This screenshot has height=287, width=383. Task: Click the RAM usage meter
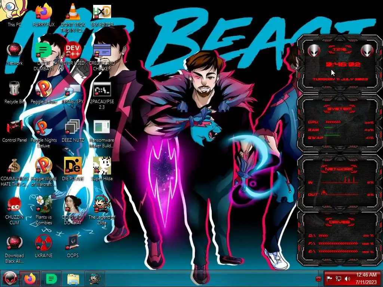328,128
